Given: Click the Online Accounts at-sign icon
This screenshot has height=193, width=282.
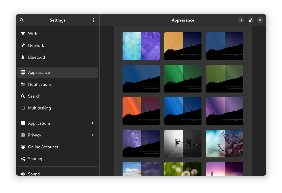Looking at the screenshot, I should point(23,147).
